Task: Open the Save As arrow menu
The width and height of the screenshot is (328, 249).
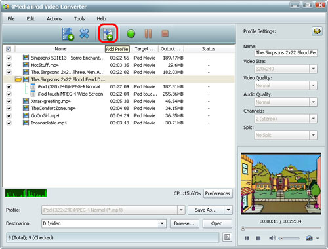Action: pos(228,210)
